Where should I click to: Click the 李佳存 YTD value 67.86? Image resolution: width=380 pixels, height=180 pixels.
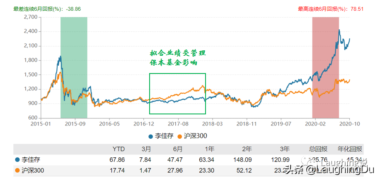(x=117, y=160)
